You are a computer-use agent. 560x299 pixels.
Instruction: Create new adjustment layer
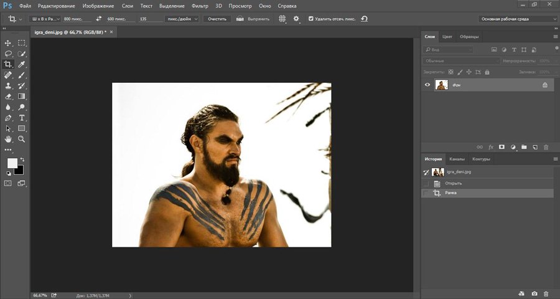[x=513, y=147]
